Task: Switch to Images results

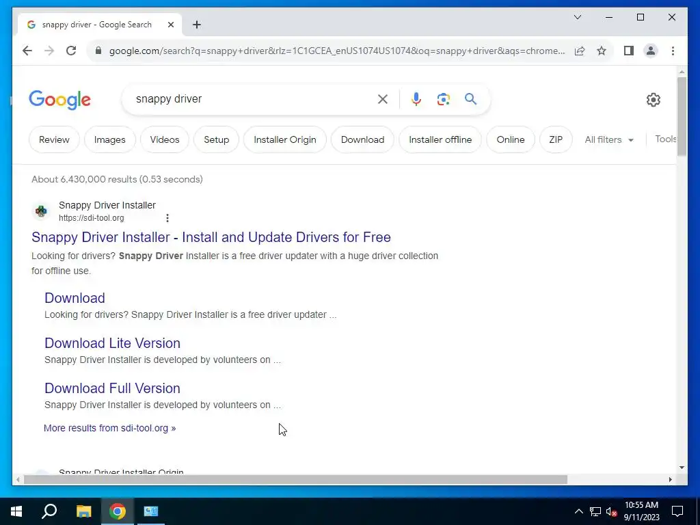Action: [x=110, y=139]
